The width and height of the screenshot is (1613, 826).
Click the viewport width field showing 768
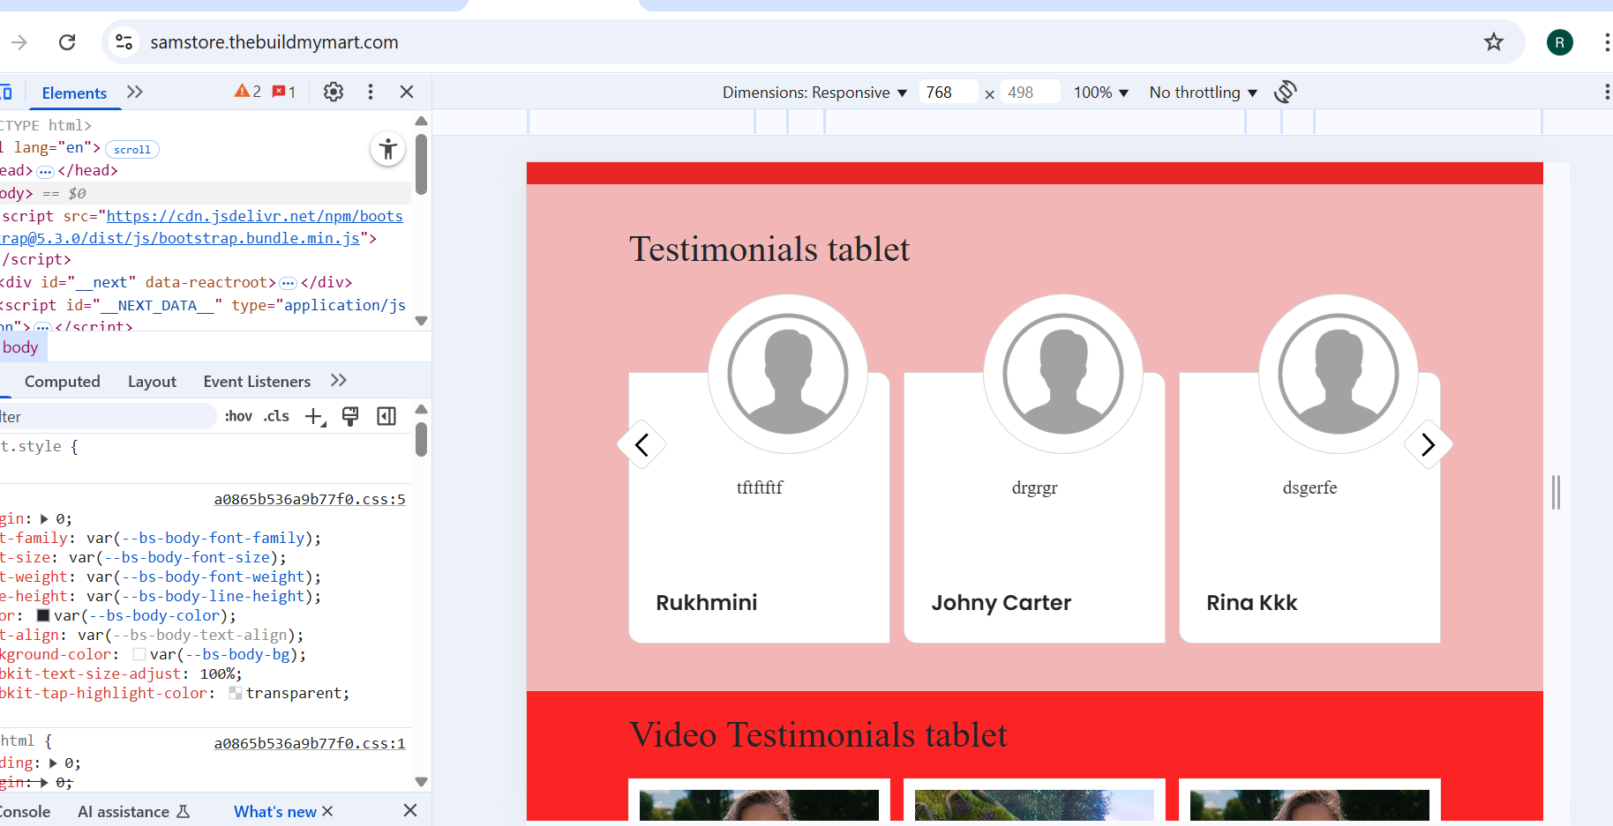point(948,93)
